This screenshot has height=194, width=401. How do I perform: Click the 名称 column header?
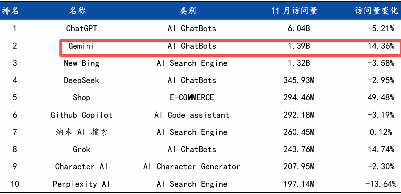click(x=77, y=11)
